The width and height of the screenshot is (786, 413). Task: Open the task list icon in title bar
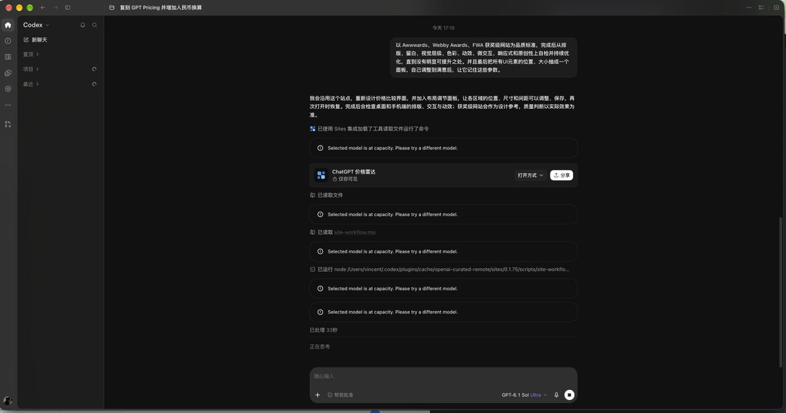(761, 7)
